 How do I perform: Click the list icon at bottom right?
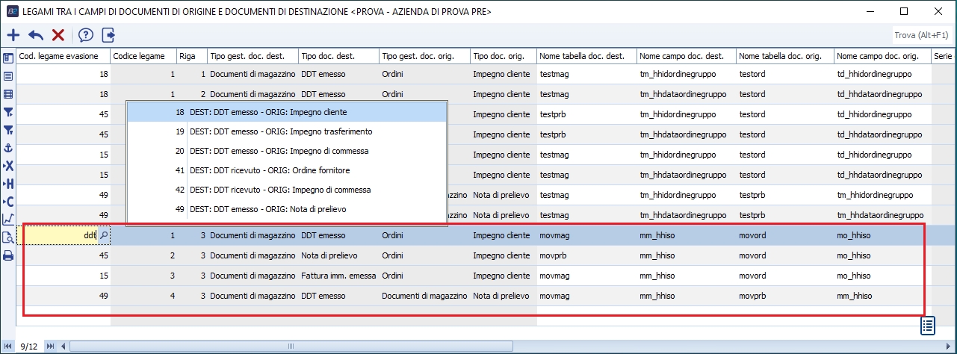click(x=928, y=326)
